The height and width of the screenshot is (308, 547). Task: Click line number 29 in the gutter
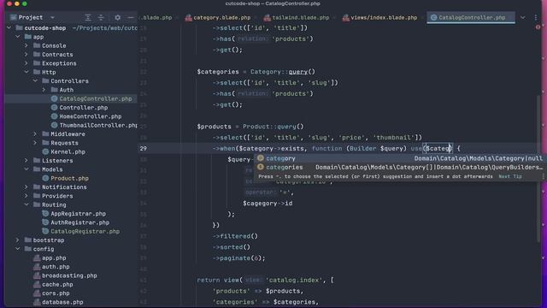pyautogui.click(x=144, y=148)
